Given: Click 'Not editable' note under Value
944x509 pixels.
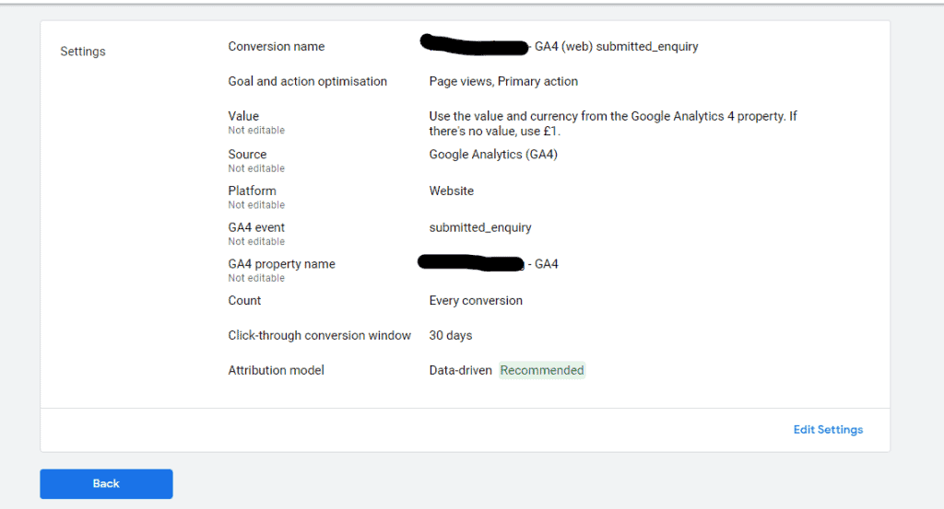Looking at the screenshot, I should click(x=256, y=131).
